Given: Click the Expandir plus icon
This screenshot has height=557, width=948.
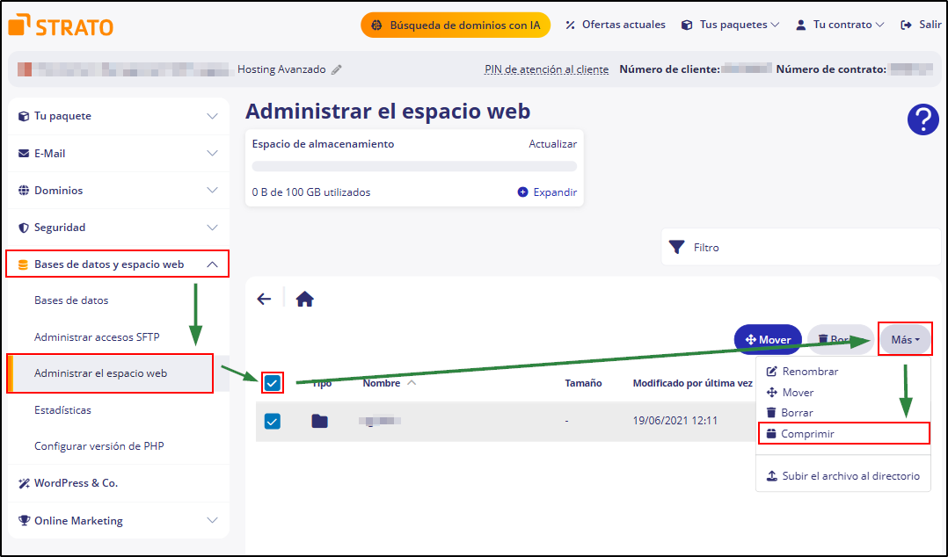Looking at the screenshot, I should 522,192.
